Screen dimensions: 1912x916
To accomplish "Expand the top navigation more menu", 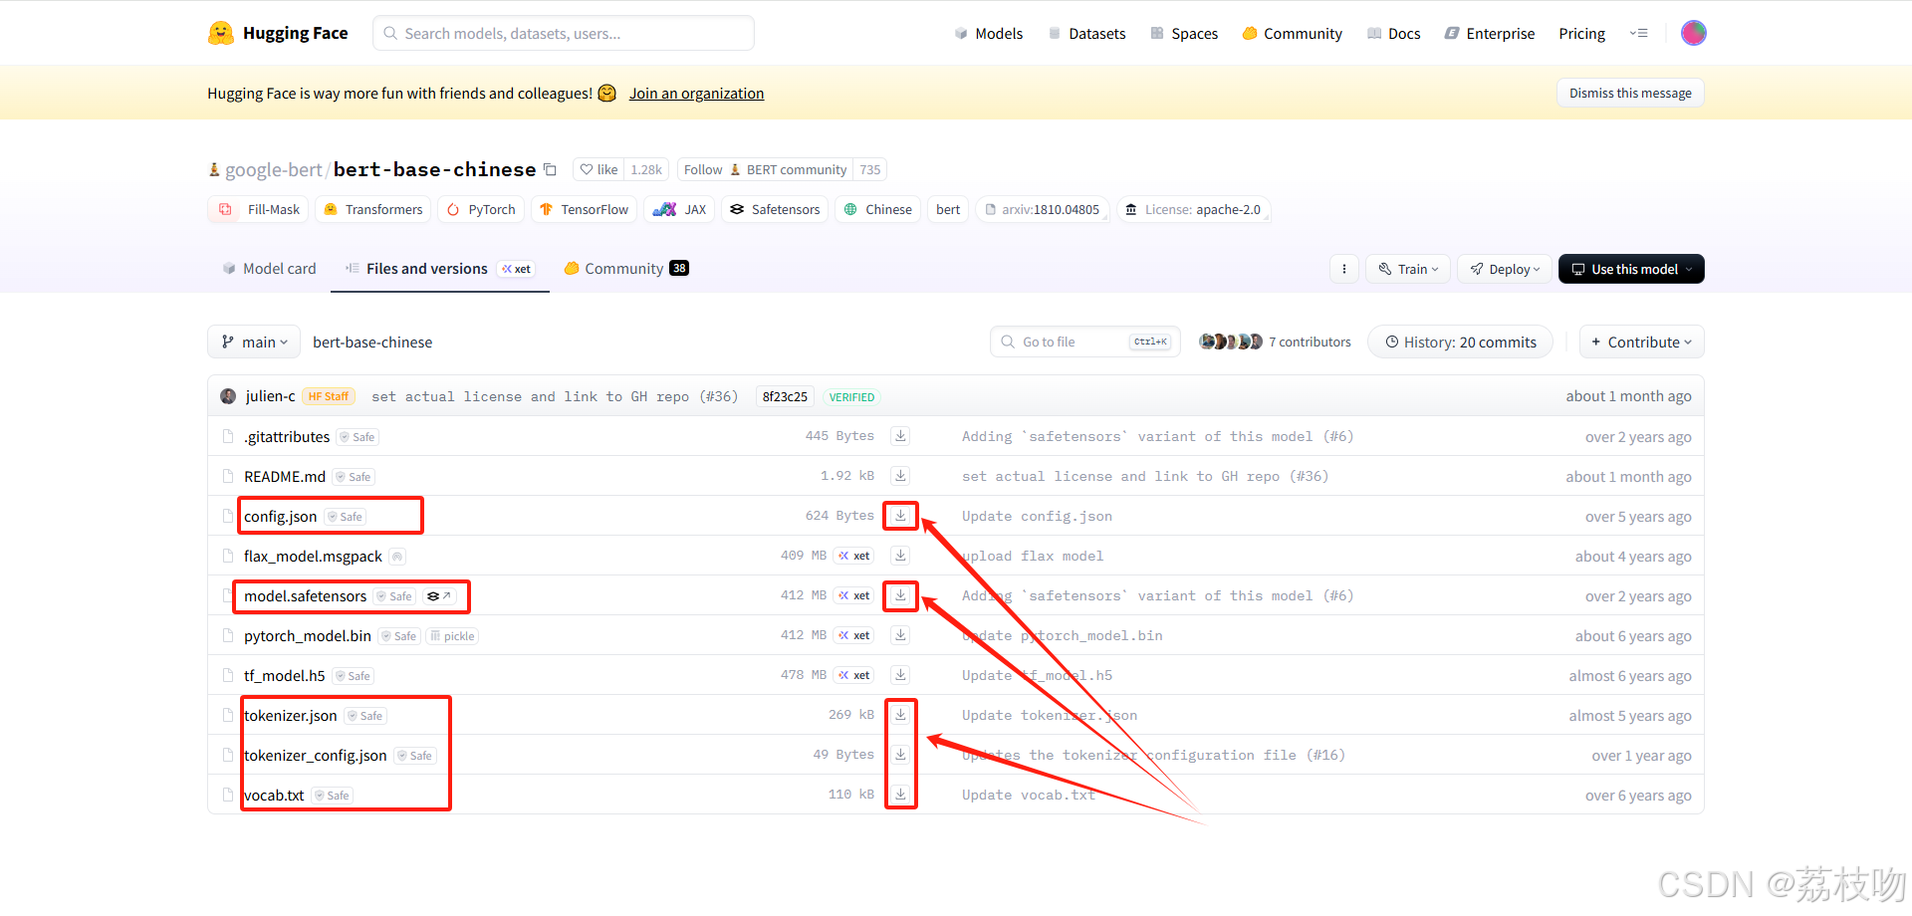I will (1638, 33).
